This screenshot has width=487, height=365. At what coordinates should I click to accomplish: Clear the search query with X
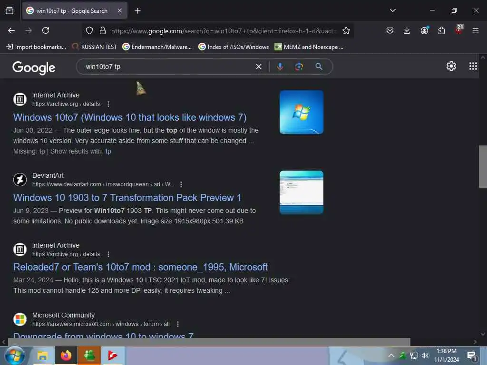(258, 67)
